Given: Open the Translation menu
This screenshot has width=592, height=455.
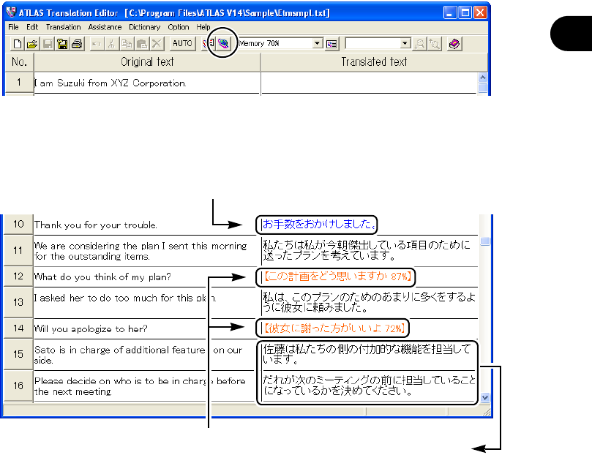Looking at the screenshot, I should click(64, 27).
